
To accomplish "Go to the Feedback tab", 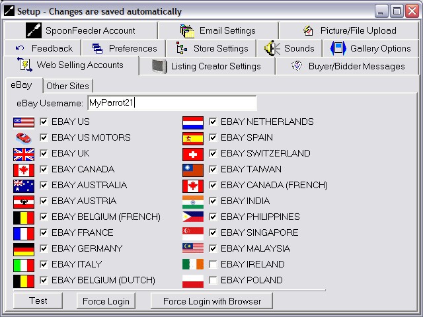I will 42,48.
